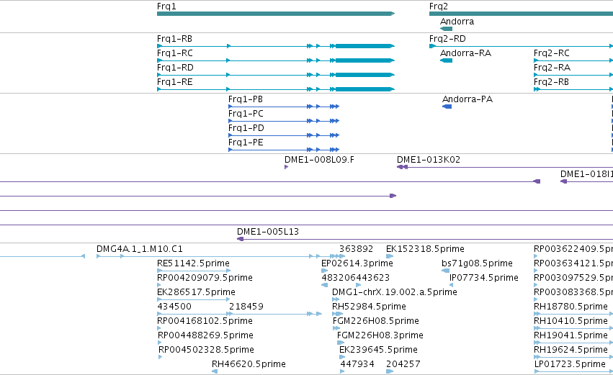This screenshot has width=613, height=375.
Task: Select the RP004488269.5prime EST
Action: click(x=159, y=343)
